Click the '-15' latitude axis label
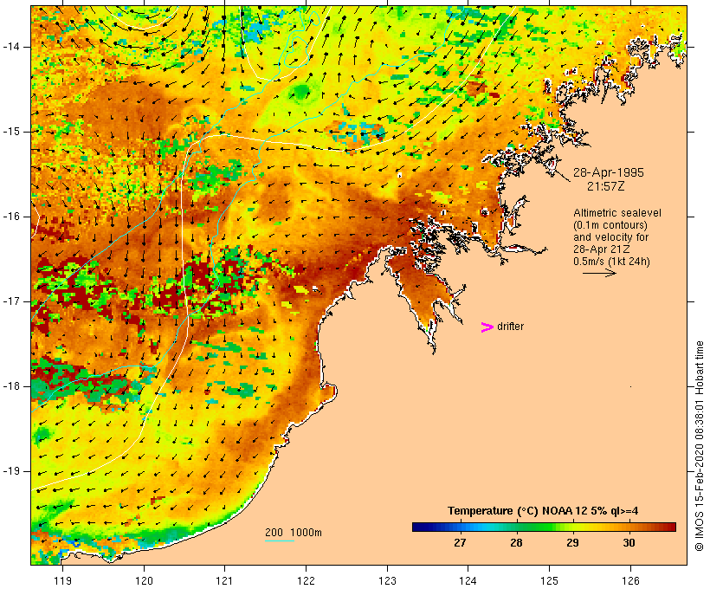The image size is (710, 589). pyautogui.click(x=11, y=132)
